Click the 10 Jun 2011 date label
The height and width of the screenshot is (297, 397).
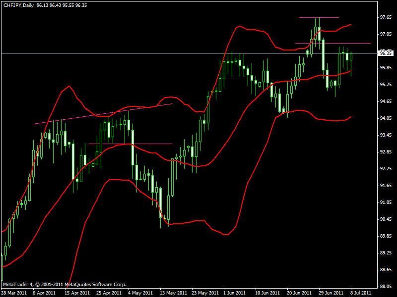267,293
